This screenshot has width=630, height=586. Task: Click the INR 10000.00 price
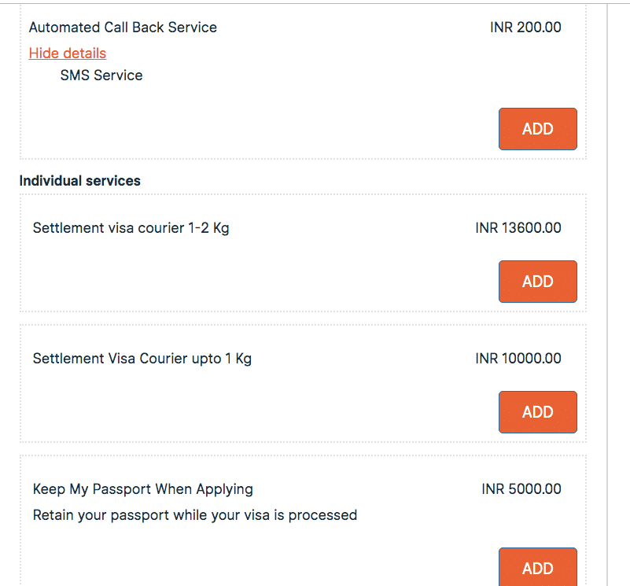518,359
